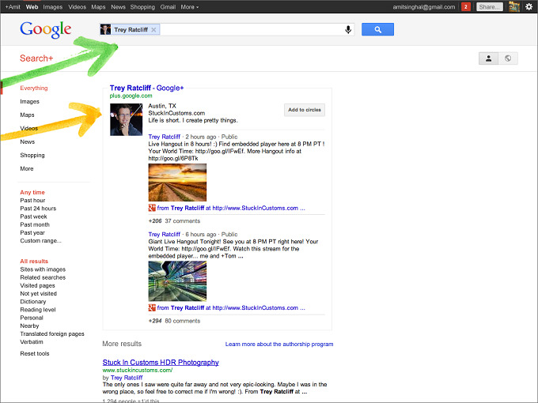The width and height of the screenshot is (538, 403).
Task: Remove the Trey Ratcliff search chip
Action: click(x=153, y=30)
